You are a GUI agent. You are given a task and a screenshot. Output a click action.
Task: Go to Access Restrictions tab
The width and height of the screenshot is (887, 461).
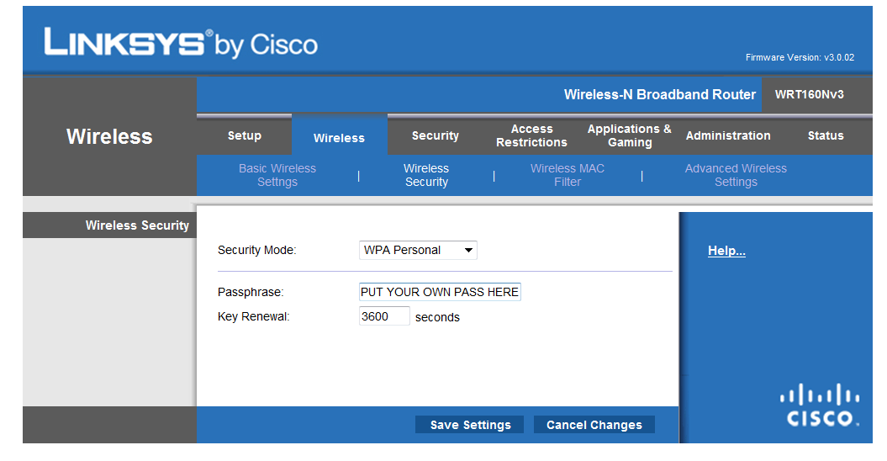531,135
